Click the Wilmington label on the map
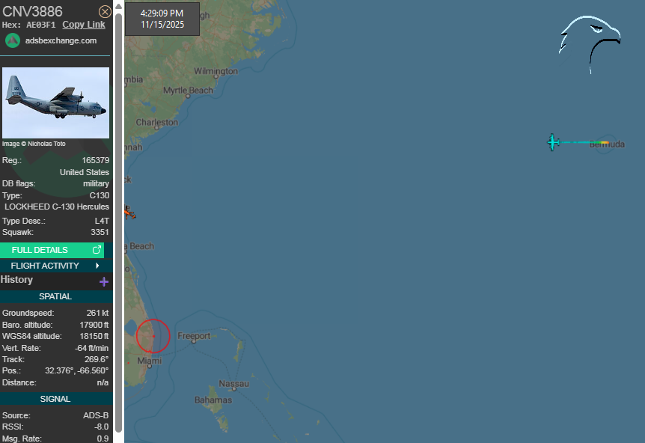 (215, 71)
